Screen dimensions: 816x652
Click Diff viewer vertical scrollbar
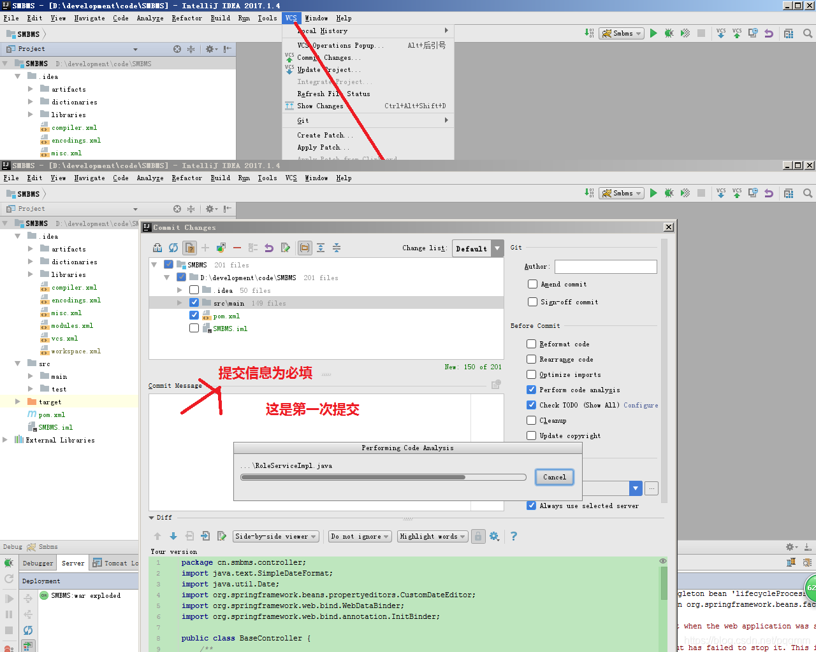[x=664, y=583]
